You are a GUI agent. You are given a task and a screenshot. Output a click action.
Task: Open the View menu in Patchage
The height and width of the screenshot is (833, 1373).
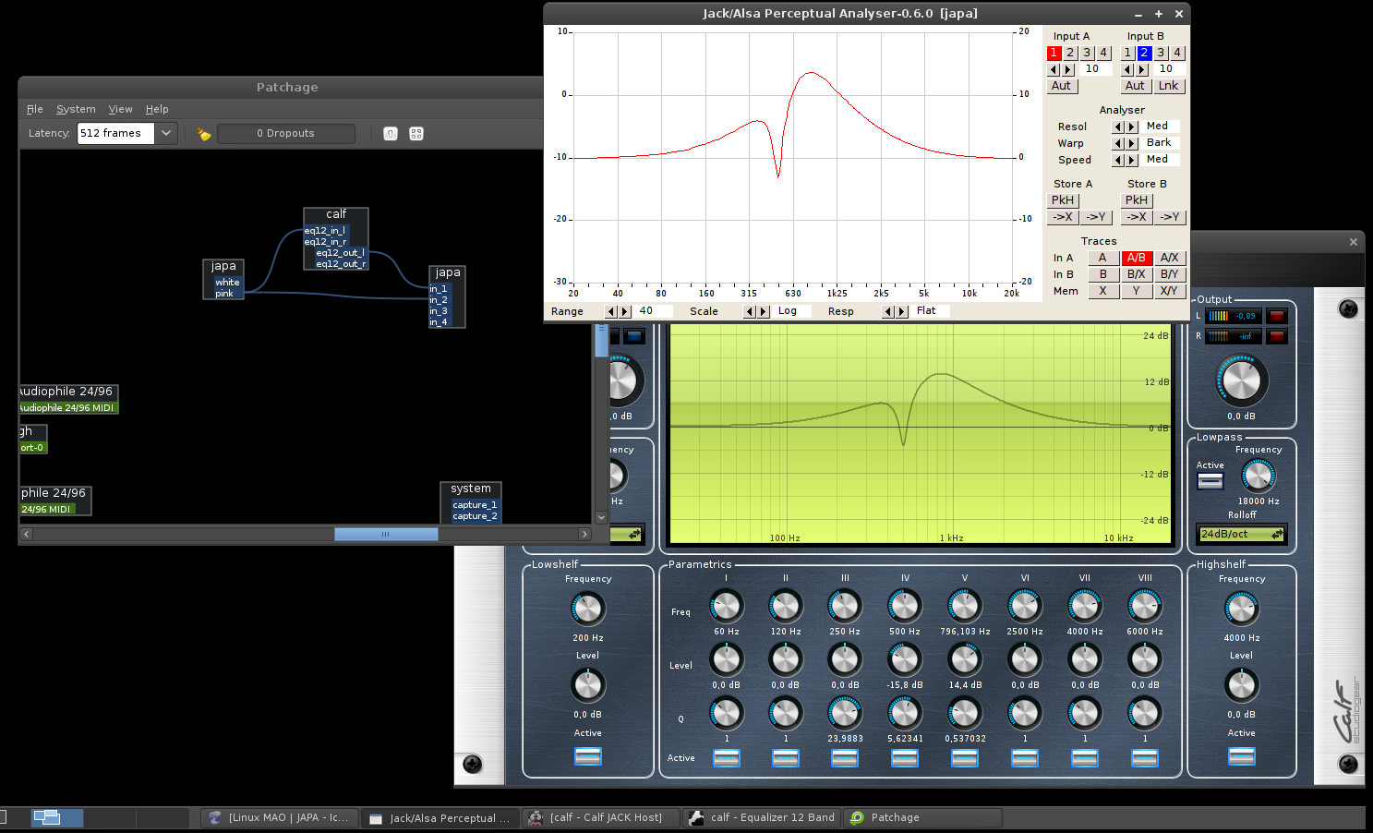click(x=120, y=109)
